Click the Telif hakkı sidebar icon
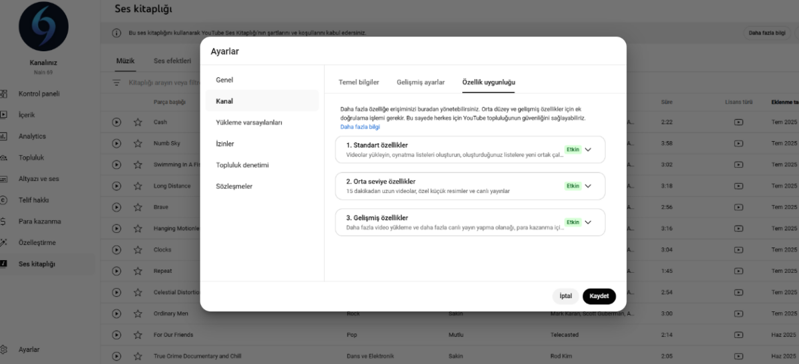The height and width of the screenshot is (364, 799). 3,200
